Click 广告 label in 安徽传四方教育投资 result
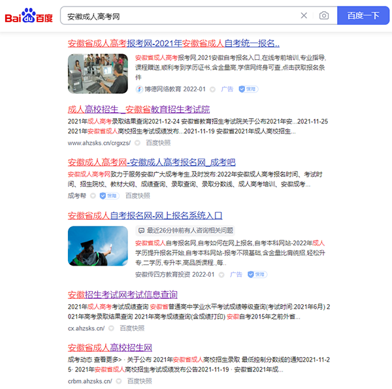 236,275
